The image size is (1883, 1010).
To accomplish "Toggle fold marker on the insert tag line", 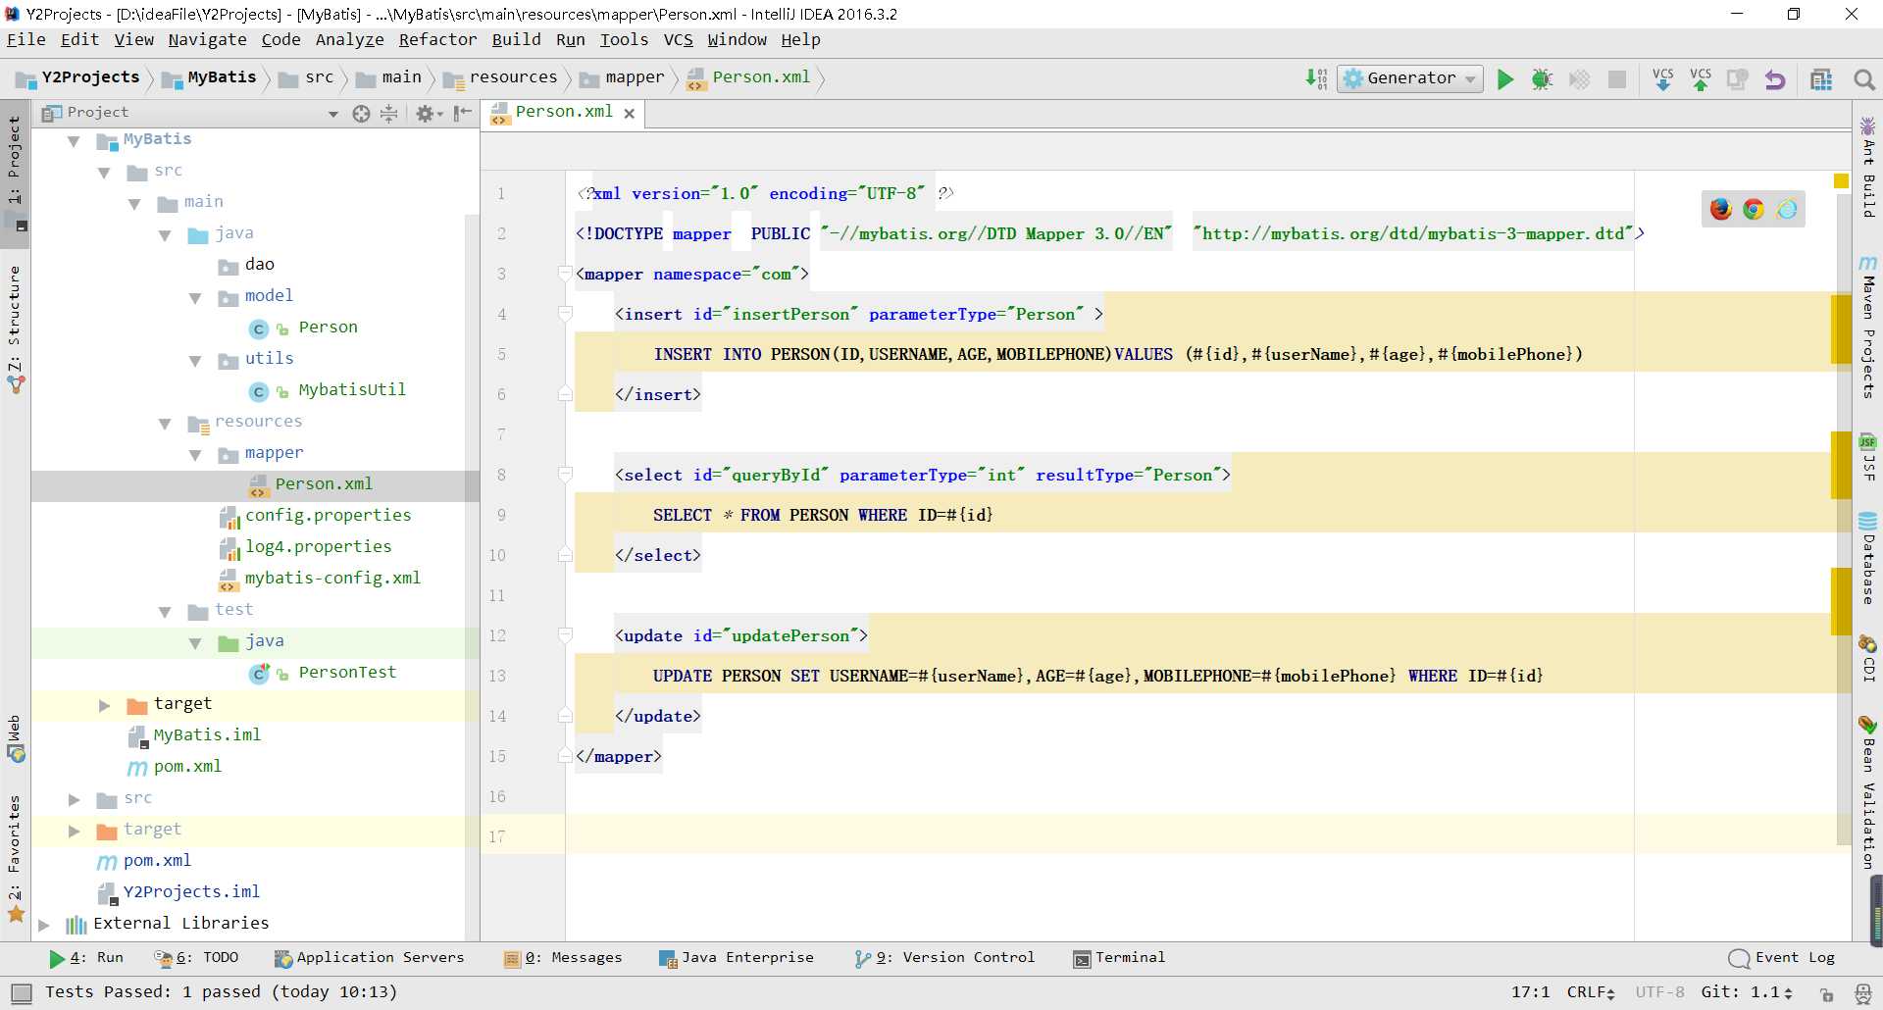I will (x=565, y=314).
